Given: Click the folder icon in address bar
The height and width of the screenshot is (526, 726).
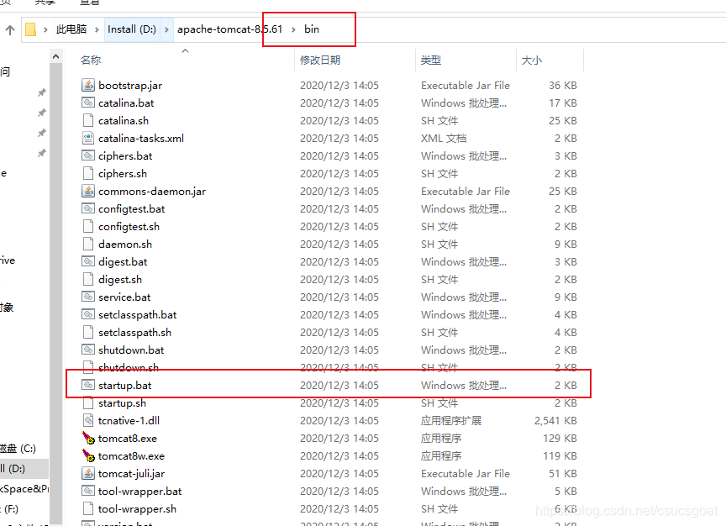Looking at the screenshot, I should [x=30, y=29].
